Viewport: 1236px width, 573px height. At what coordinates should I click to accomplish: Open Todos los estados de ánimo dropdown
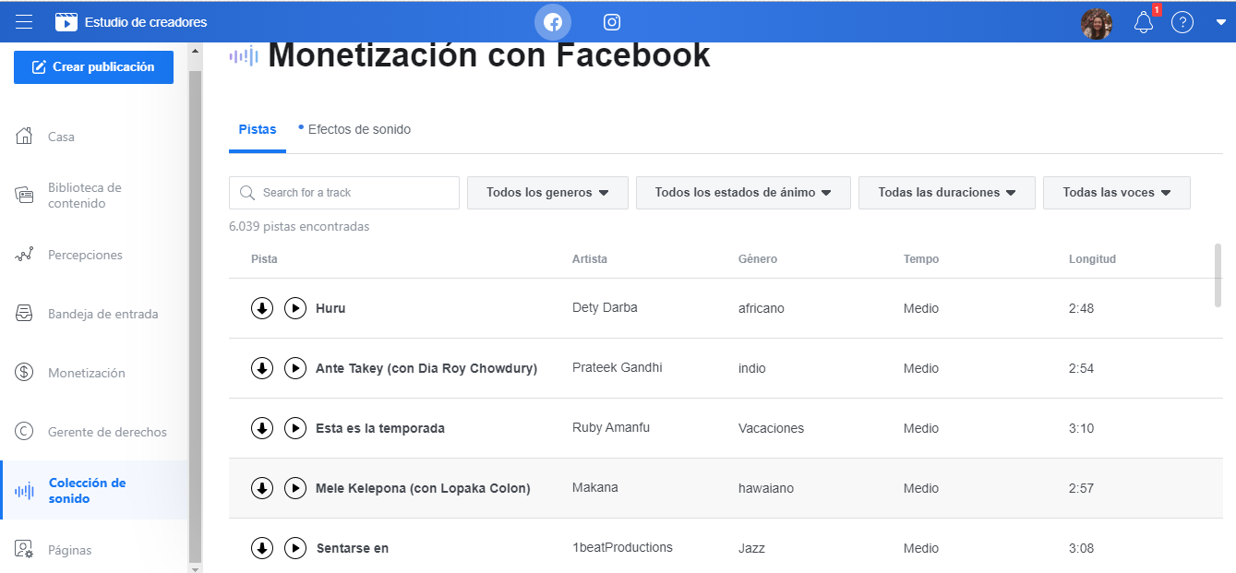pyautogui.click(x=743, y=193)
